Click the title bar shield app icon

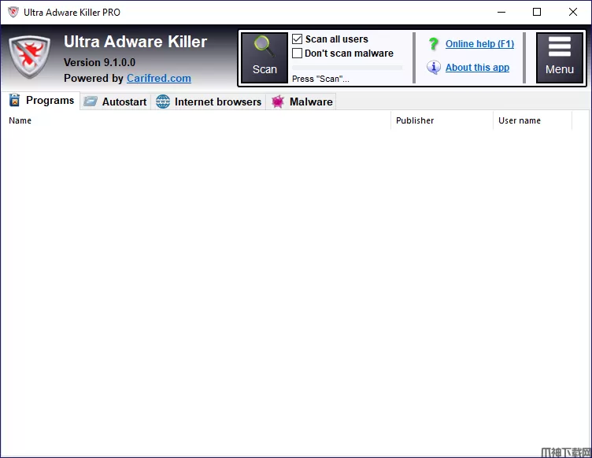click(13, 12)
